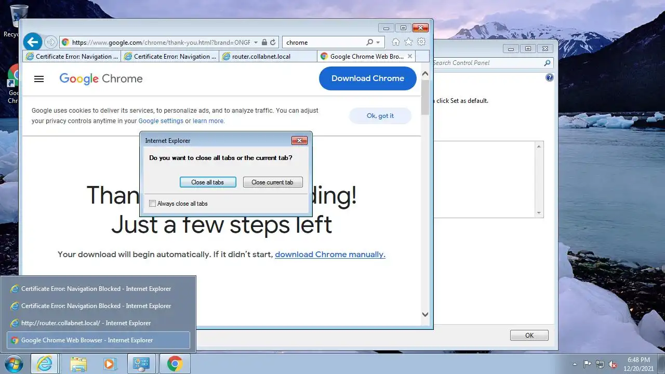Open the Home page icon
This screenshot has height=374, width=665.
396,42
